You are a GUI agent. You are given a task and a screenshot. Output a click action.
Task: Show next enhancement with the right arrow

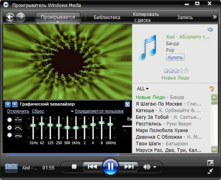coord(15,104)
